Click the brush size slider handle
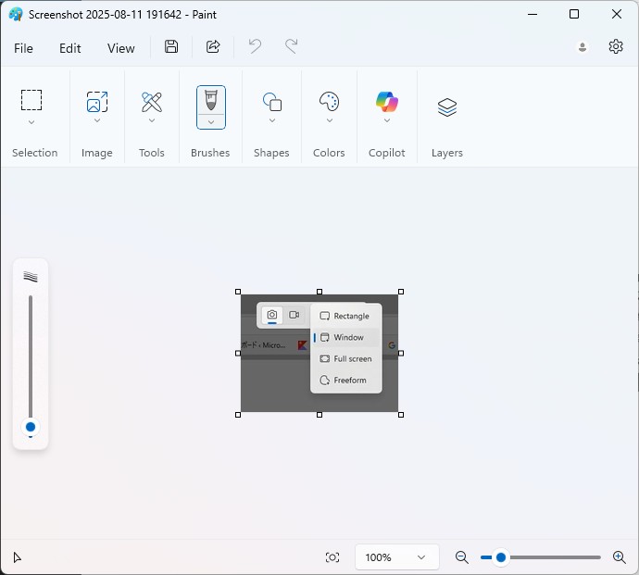The width and height of the screenshot is (639, 575). 31,427
